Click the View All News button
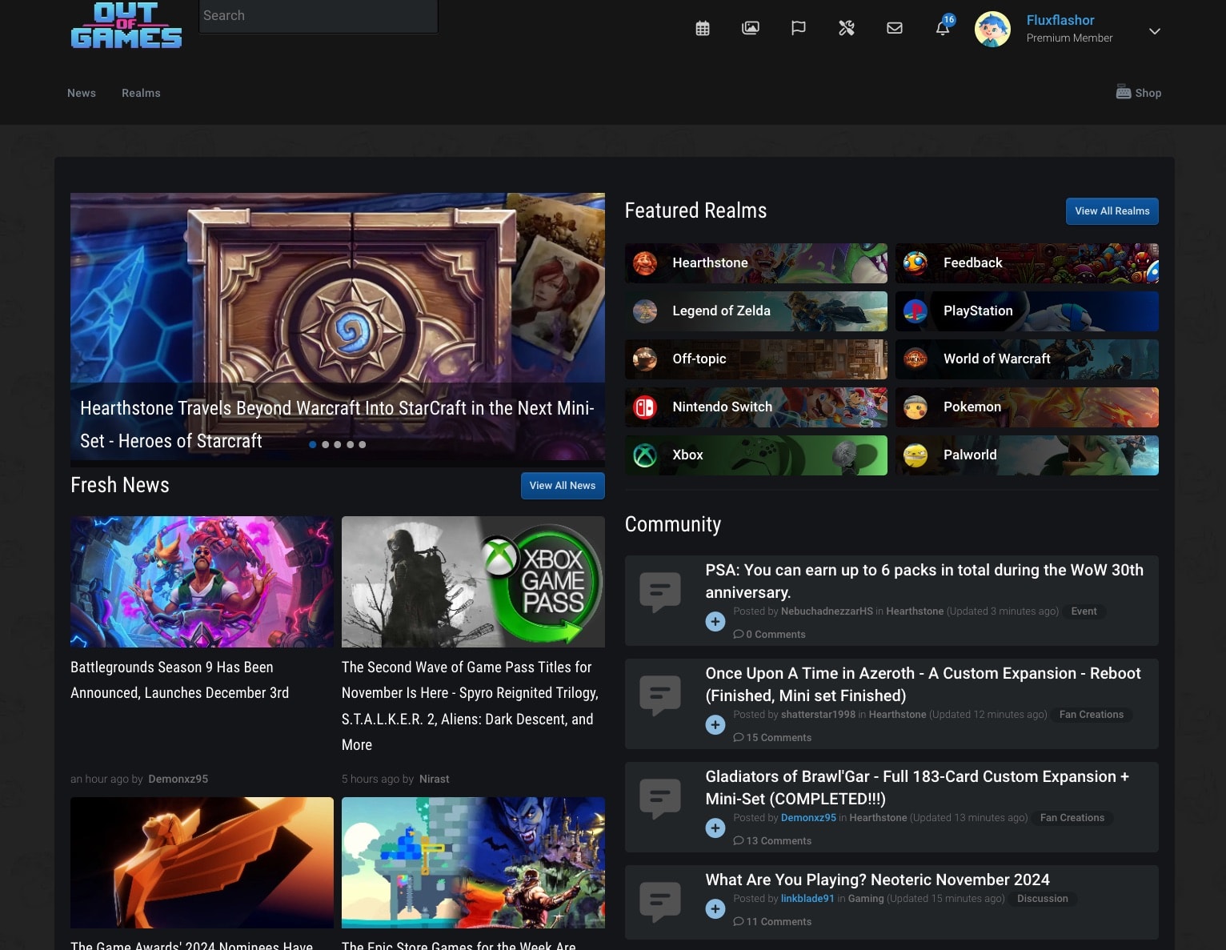 [562, 486]
